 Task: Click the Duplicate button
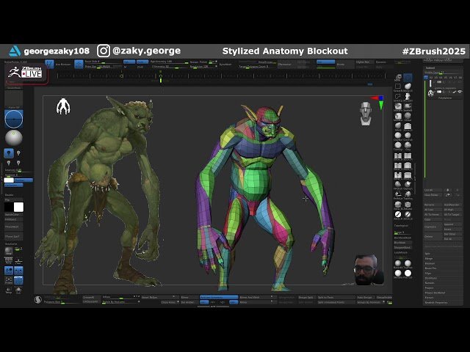(x=433, y=227)
